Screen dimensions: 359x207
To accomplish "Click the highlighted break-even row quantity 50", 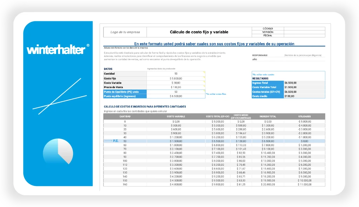I will click(x=125, y=141).
